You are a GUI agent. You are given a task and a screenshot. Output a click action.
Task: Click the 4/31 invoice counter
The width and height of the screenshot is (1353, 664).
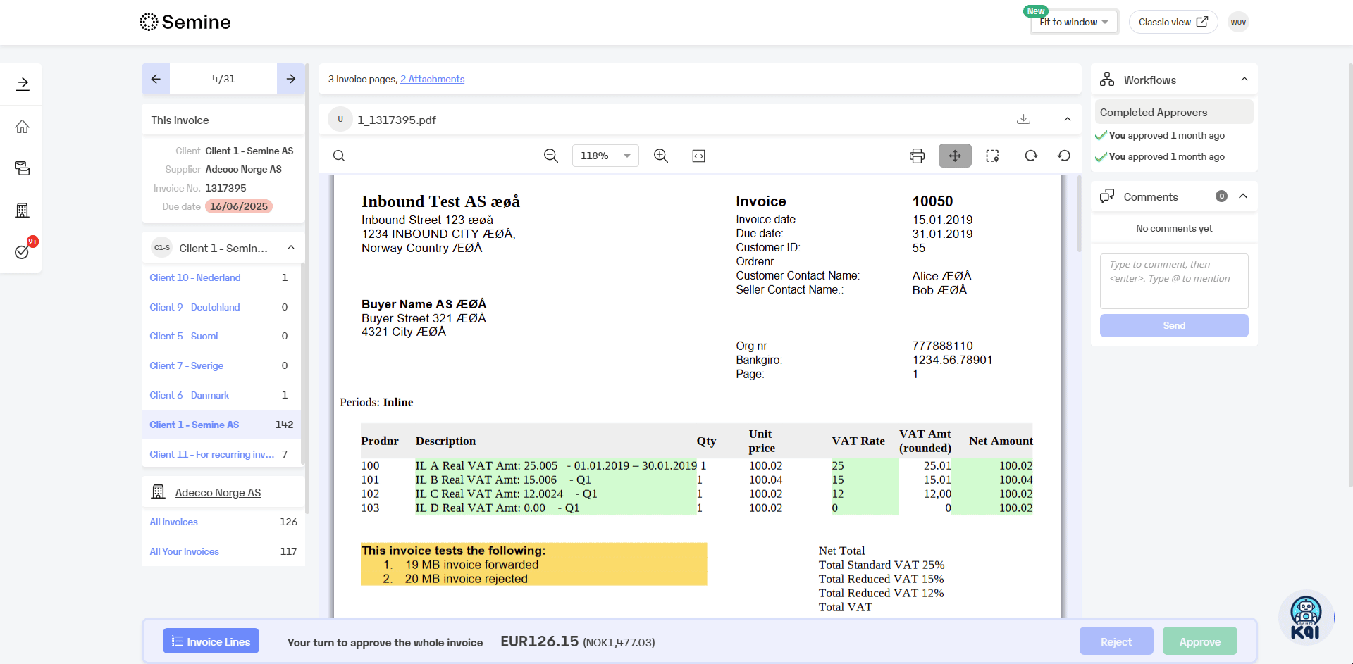[x=223, y=79]
